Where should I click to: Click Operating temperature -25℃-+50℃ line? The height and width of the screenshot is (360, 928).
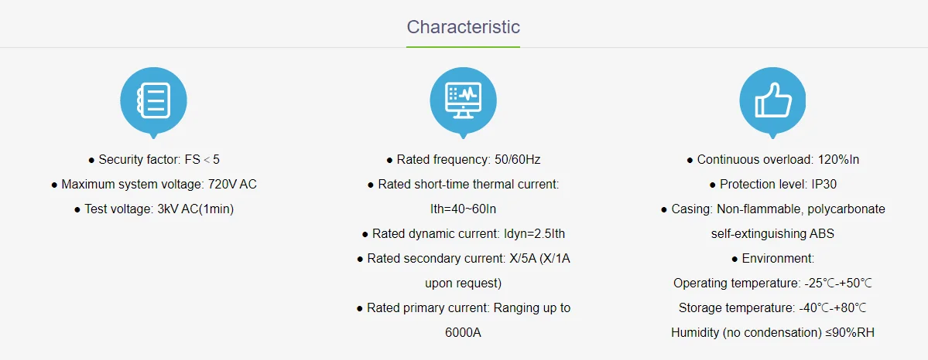773,284
